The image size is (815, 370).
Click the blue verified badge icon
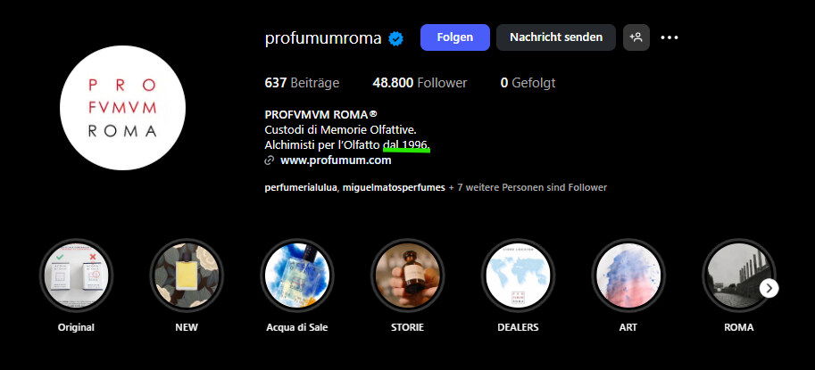click(396, 38)
